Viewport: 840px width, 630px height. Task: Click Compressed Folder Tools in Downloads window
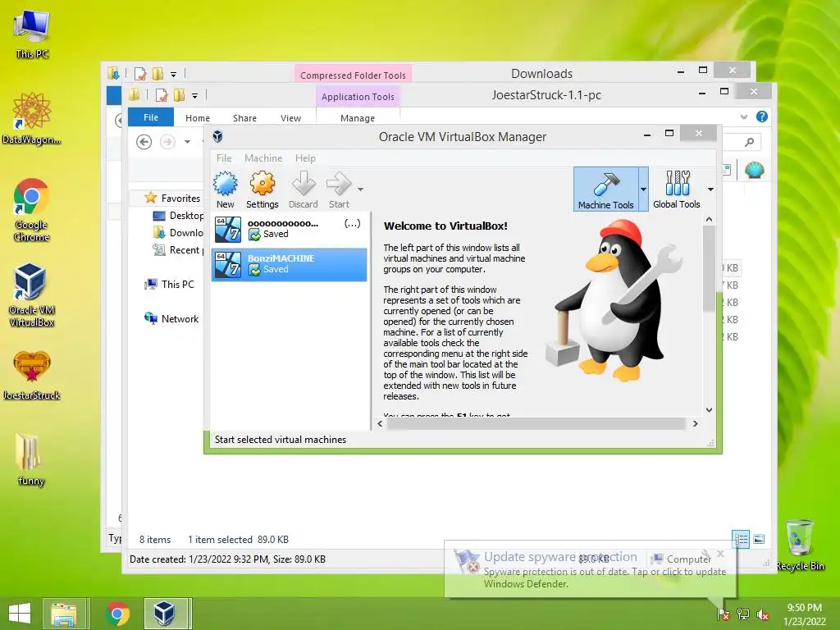[x=353, y=75]
